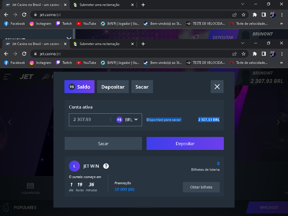Click the share page icon in address bar

pyautogui.click(x=235, y=54)
